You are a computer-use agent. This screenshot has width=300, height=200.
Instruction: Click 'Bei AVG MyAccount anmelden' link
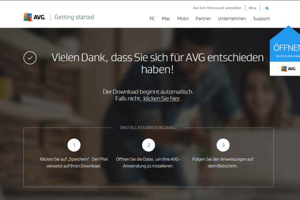(x=217, y=8)
